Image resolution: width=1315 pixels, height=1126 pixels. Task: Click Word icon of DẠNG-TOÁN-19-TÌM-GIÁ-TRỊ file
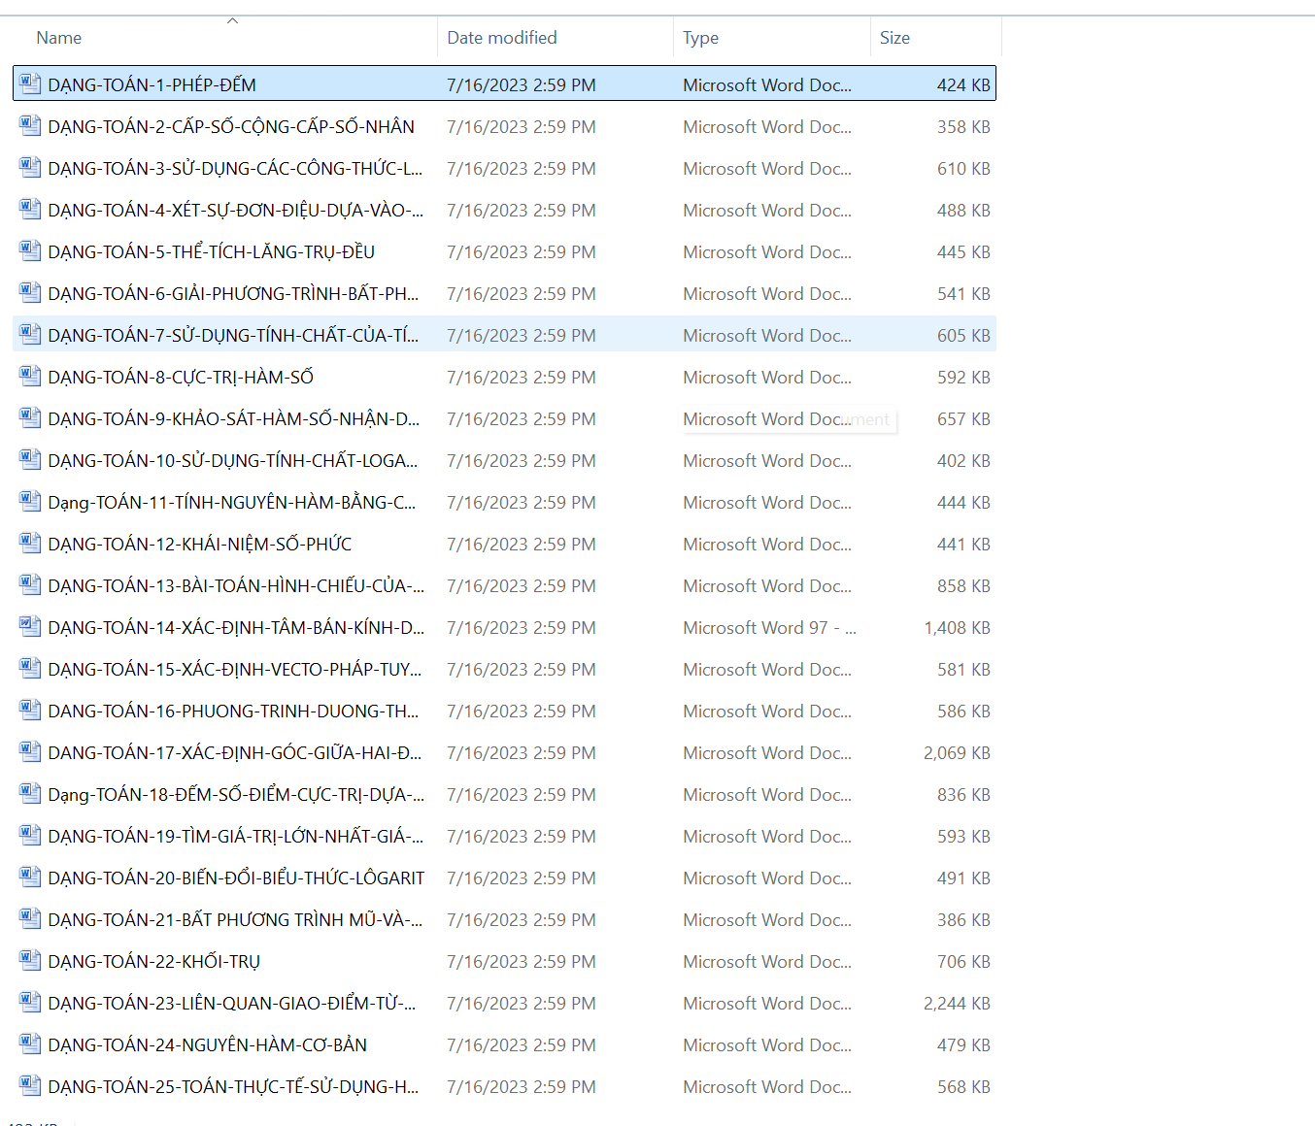pos(30,835)
